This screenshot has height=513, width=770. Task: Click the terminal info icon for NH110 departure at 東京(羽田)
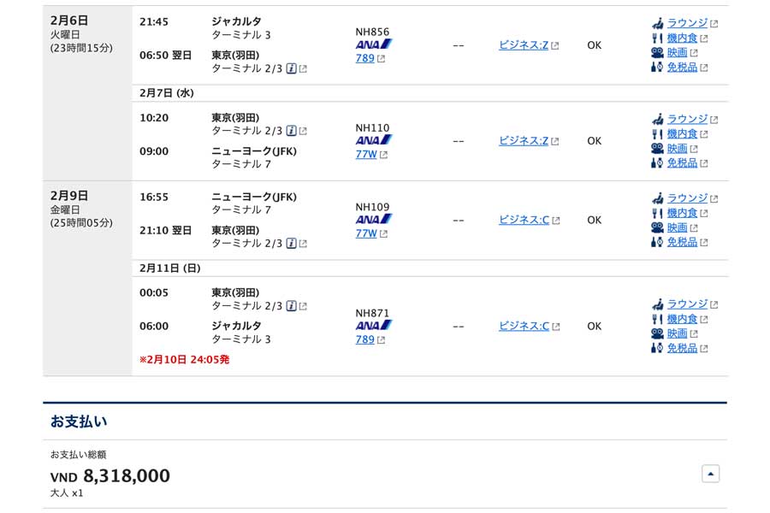click(291, 131)
